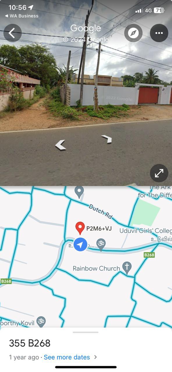Select the 355 B268 address title

(x=30, y=343)
